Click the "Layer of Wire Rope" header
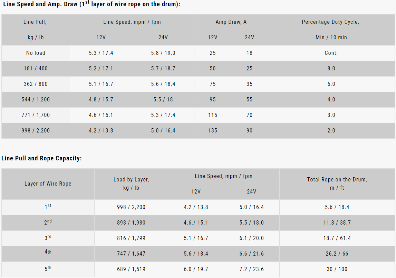 click(x=48, y=184)
